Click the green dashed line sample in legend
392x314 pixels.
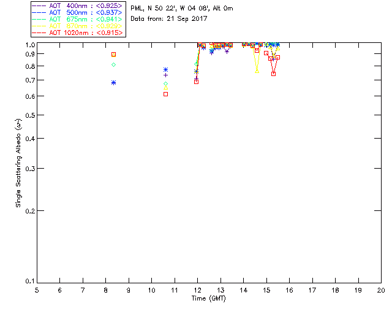click(x=39, y=19)
